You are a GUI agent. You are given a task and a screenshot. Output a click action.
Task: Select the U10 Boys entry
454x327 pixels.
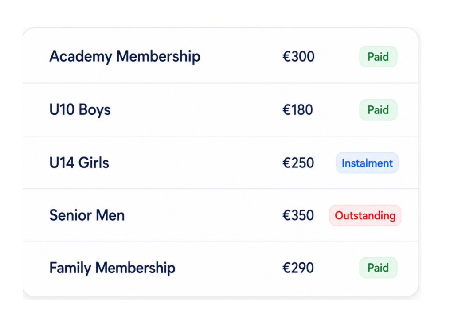pyautogui.click(x=221, y=110)
